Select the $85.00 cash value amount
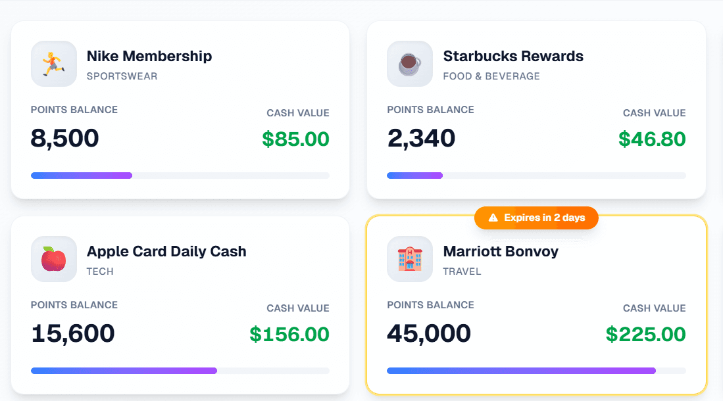Image resolution: width=723 pixels, height=401 pixels. click(295, 138)
